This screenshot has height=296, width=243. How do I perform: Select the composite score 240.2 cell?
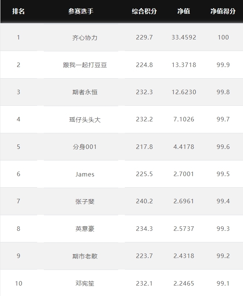[x=144, y=201]
